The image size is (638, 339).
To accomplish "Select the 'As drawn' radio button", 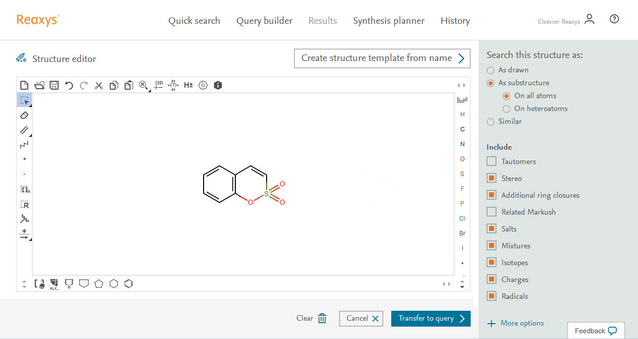I will point(491,70).
